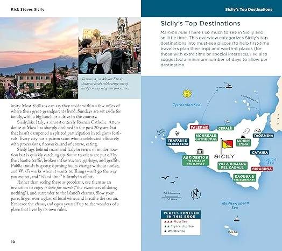Screen dimensions: 282x251
Task: Select the Palermo map label
Action: point(200,127)
